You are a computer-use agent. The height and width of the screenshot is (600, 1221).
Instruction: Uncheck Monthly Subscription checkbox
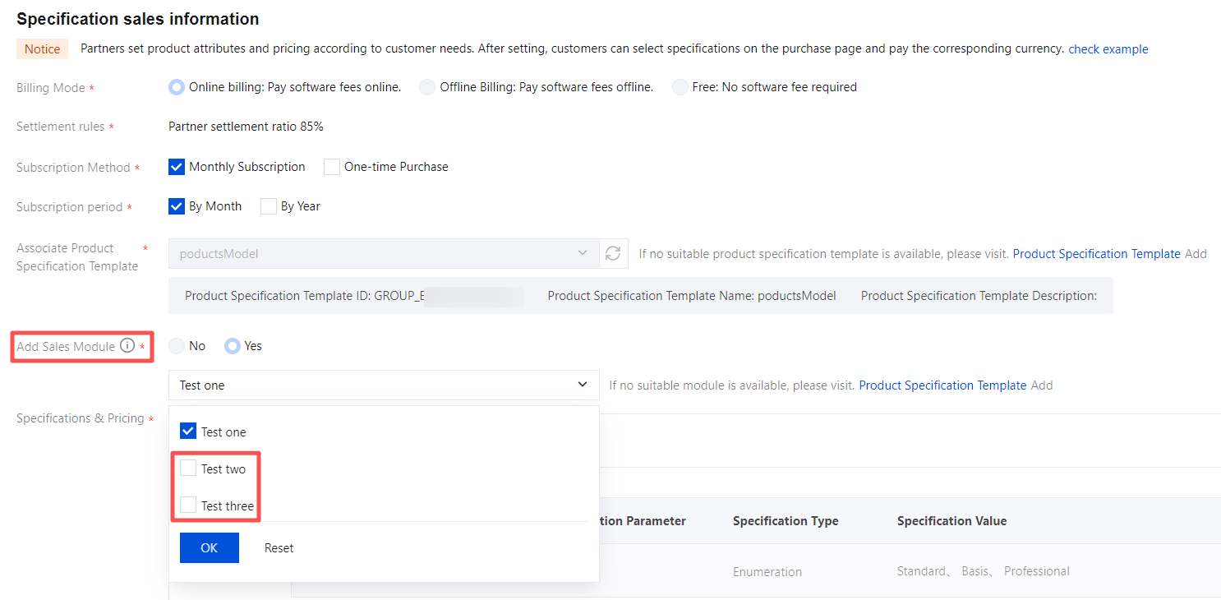tap(177, 167)
